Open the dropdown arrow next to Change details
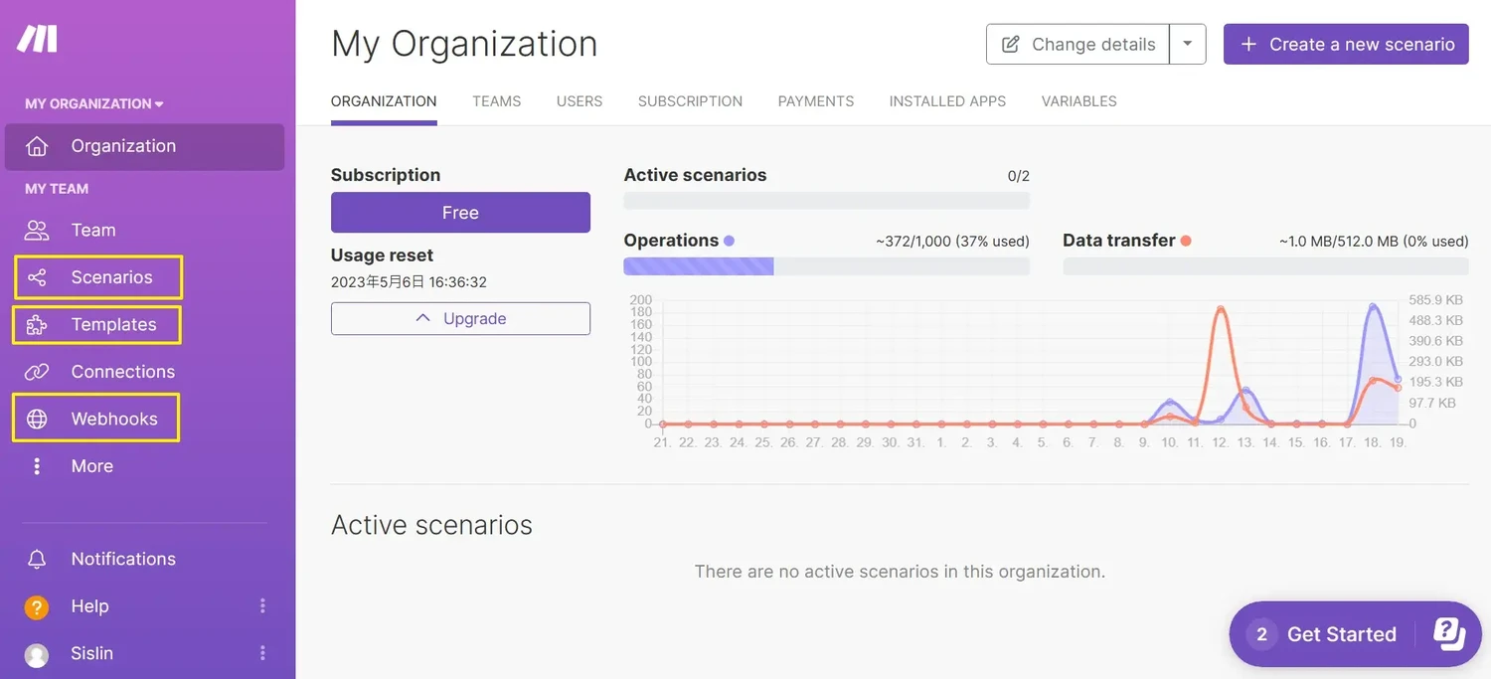This screenshot has width=1491, height=679. (1188, 45)
